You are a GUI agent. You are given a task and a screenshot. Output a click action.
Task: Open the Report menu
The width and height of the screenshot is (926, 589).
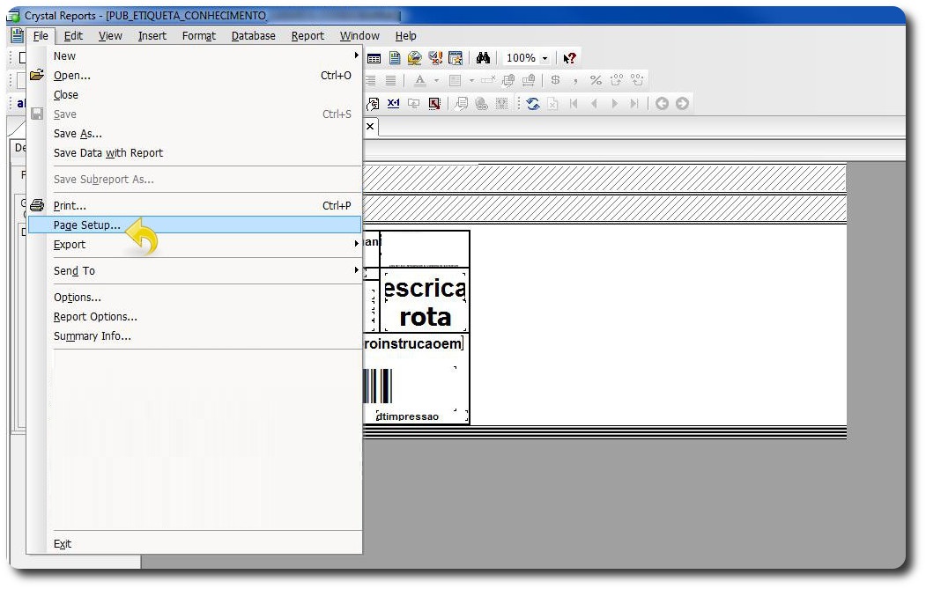(x=307, y=36)
